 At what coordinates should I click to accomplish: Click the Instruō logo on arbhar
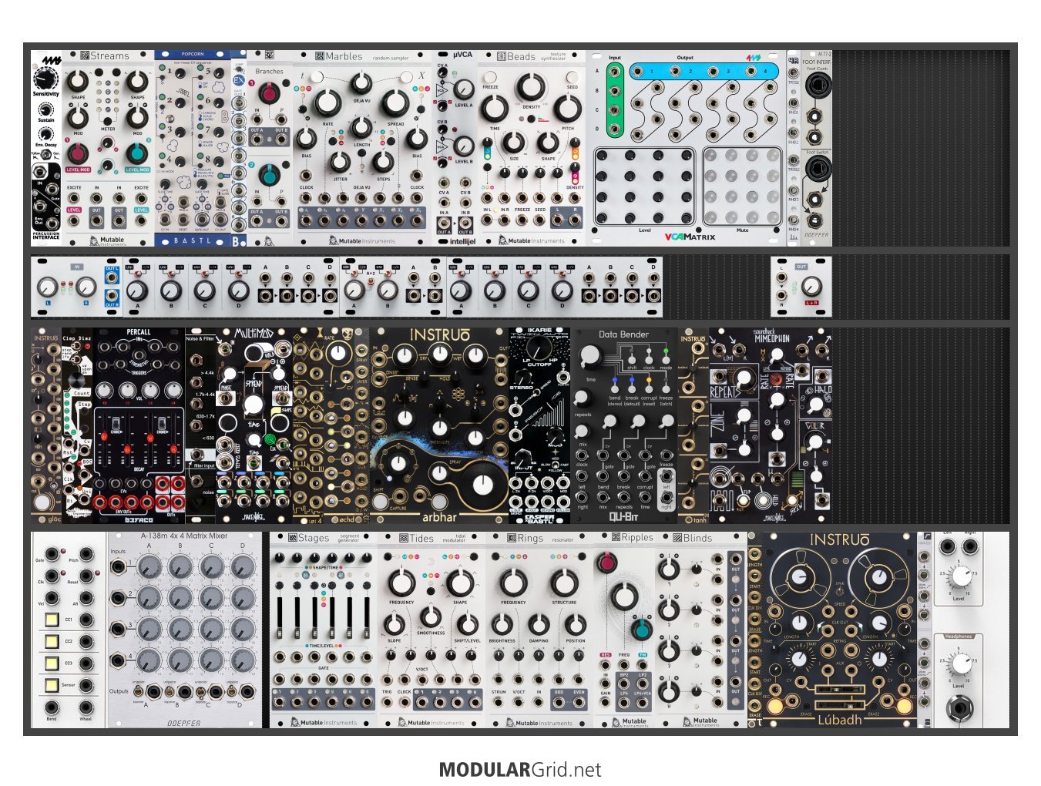pos(439,335)
